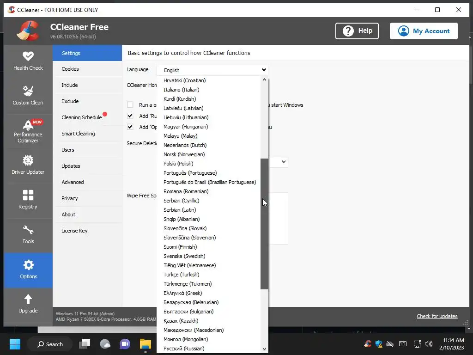Open Windows Start menu
Viewport: 473px width, 355px height.
15,344
